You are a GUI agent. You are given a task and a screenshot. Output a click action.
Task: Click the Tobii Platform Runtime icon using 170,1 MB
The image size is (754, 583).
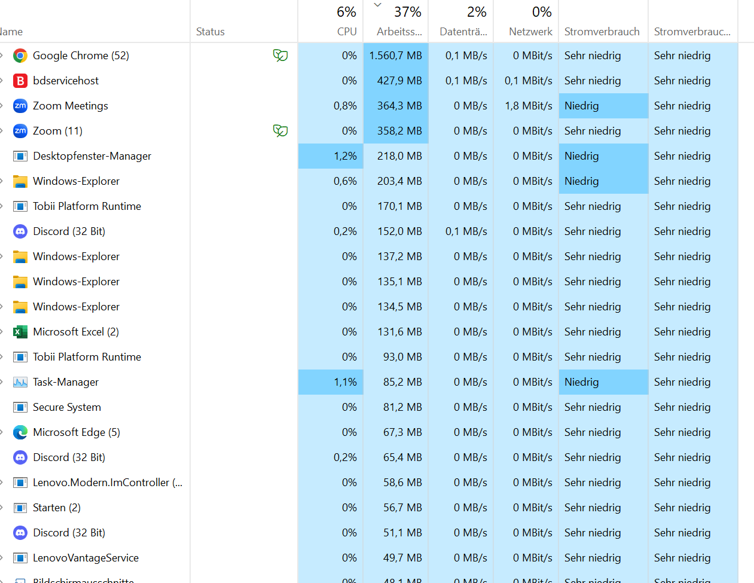(x=20, y=206)
